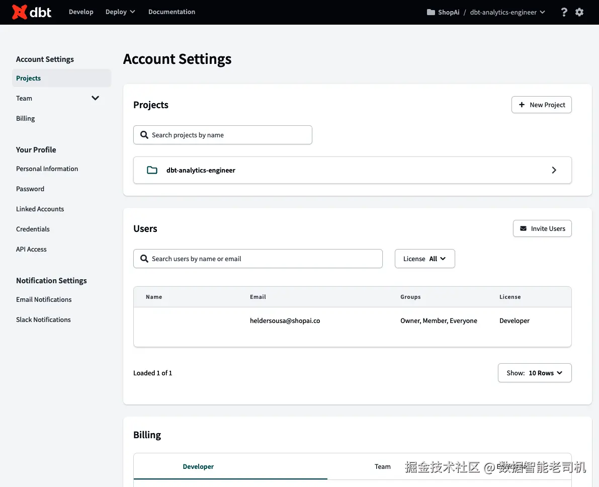Open help via question mark icon

click(x=564, y=12)
